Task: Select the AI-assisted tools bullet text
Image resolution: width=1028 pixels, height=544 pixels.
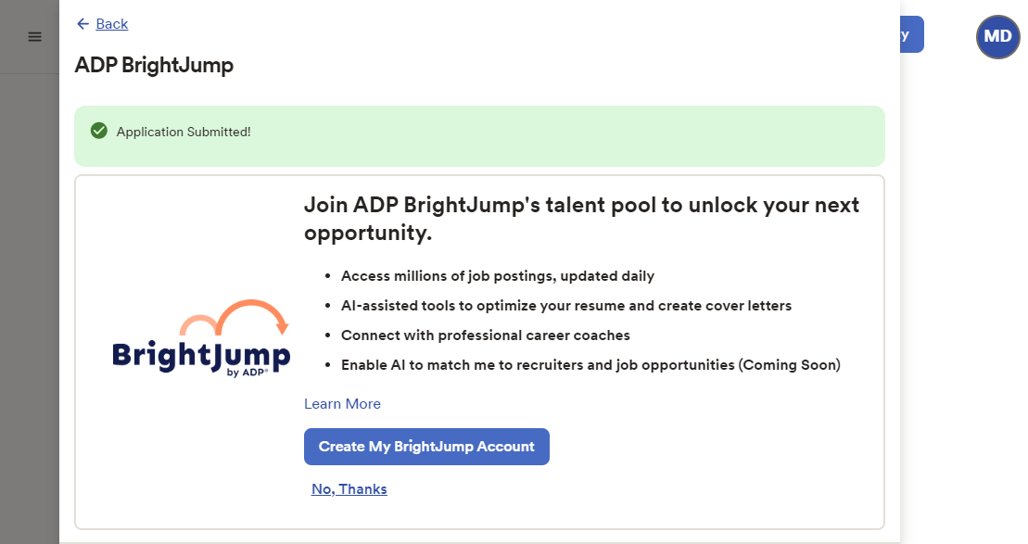Action: click(x=566, y=306)
